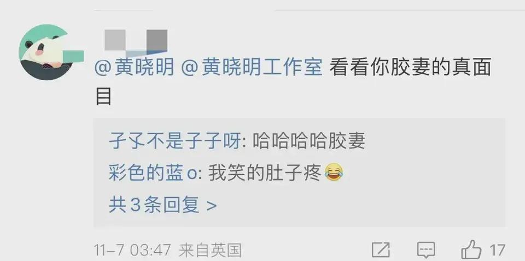Screen dimensions: 525x261
Task: Open the 子子不是子子呀 user profile
Action: (175, 142)
